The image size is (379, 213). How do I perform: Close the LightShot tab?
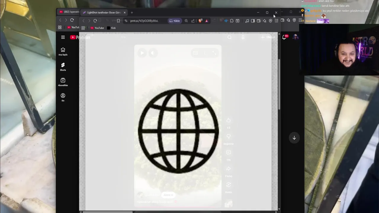click(x=125, y=12)
